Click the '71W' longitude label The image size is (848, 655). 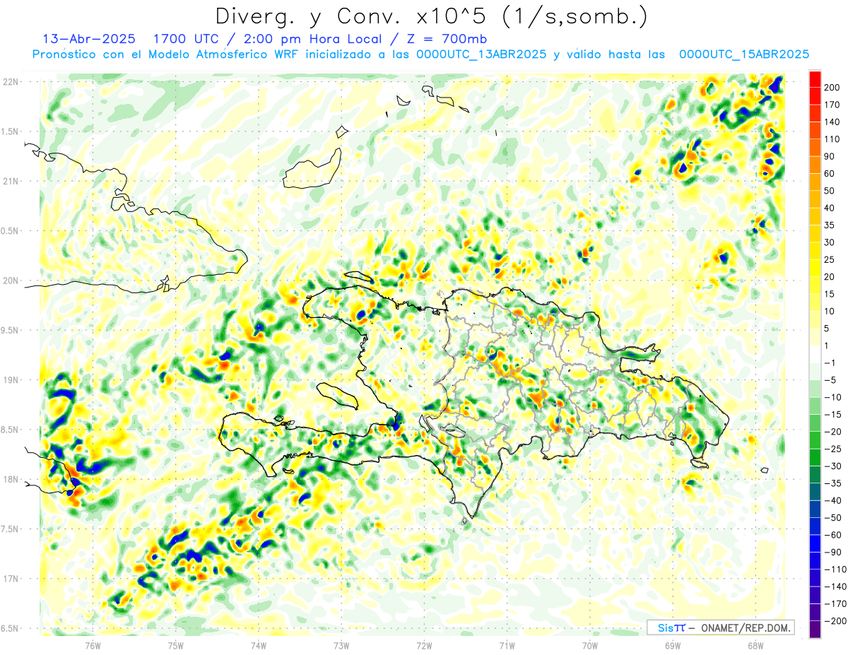click(507, 645)
